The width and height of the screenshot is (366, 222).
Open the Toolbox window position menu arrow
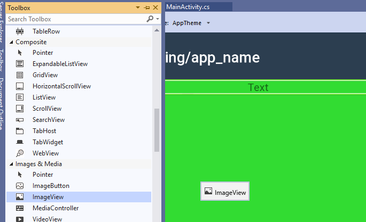pyautogui.click(x=138, y=8)
